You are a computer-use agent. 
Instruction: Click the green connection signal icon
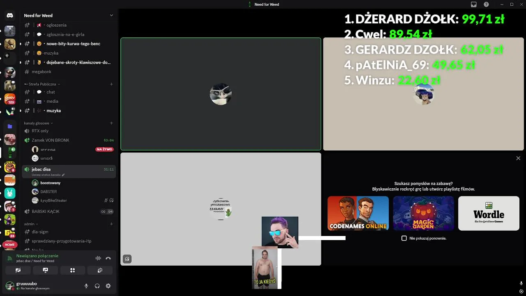pos(10,258)
